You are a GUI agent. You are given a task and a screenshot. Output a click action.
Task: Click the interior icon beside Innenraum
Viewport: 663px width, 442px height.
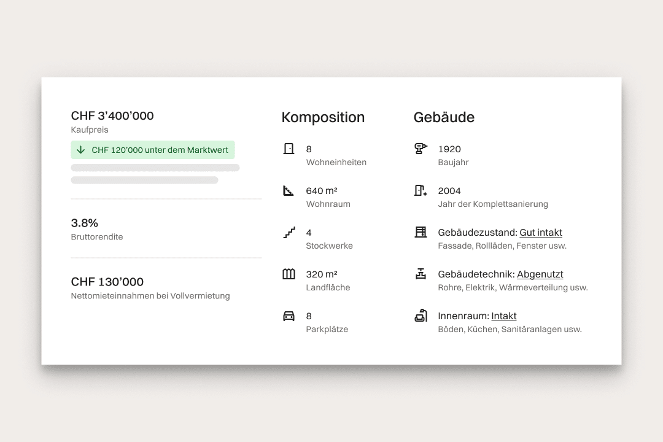pyautogui.click(x=421, y=316)
